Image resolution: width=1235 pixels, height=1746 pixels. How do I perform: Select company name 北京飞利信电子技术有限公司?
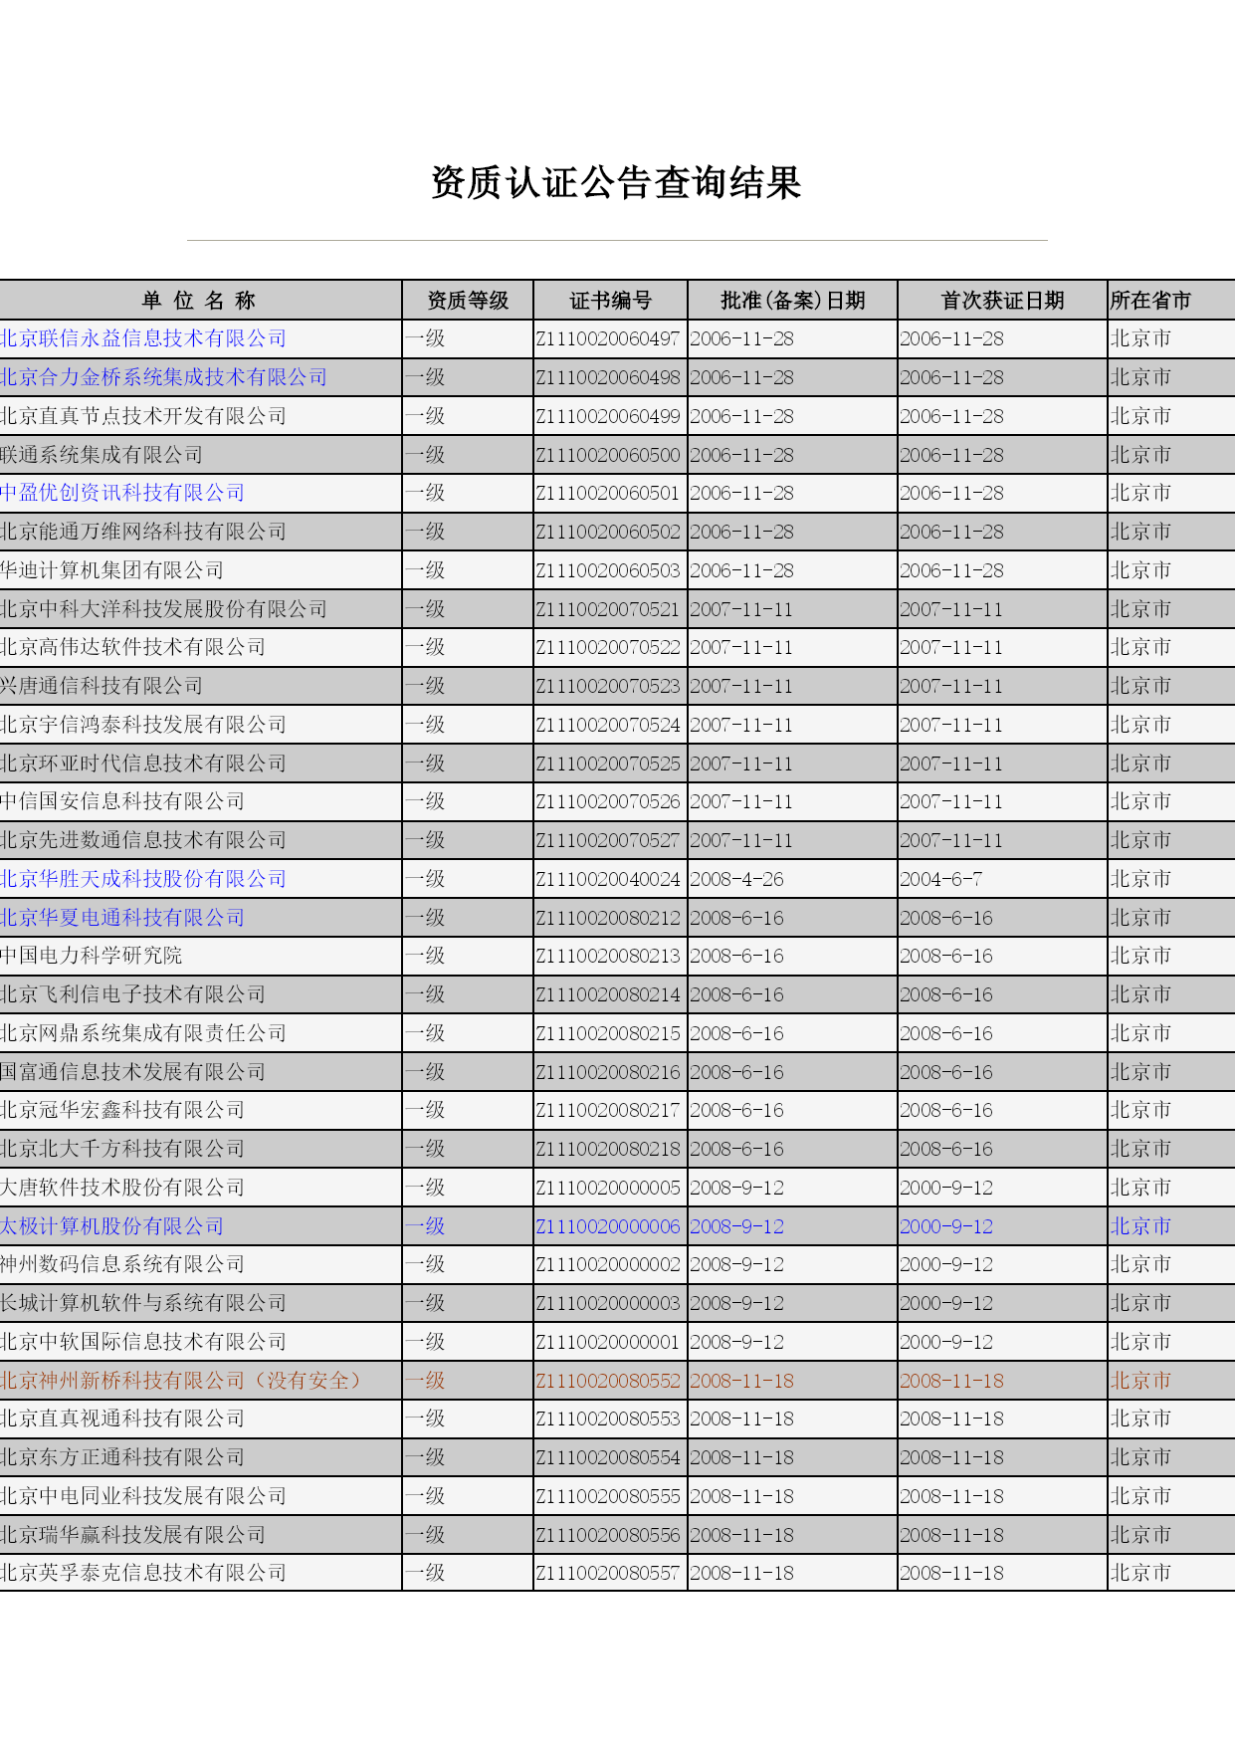pos(133,994)
